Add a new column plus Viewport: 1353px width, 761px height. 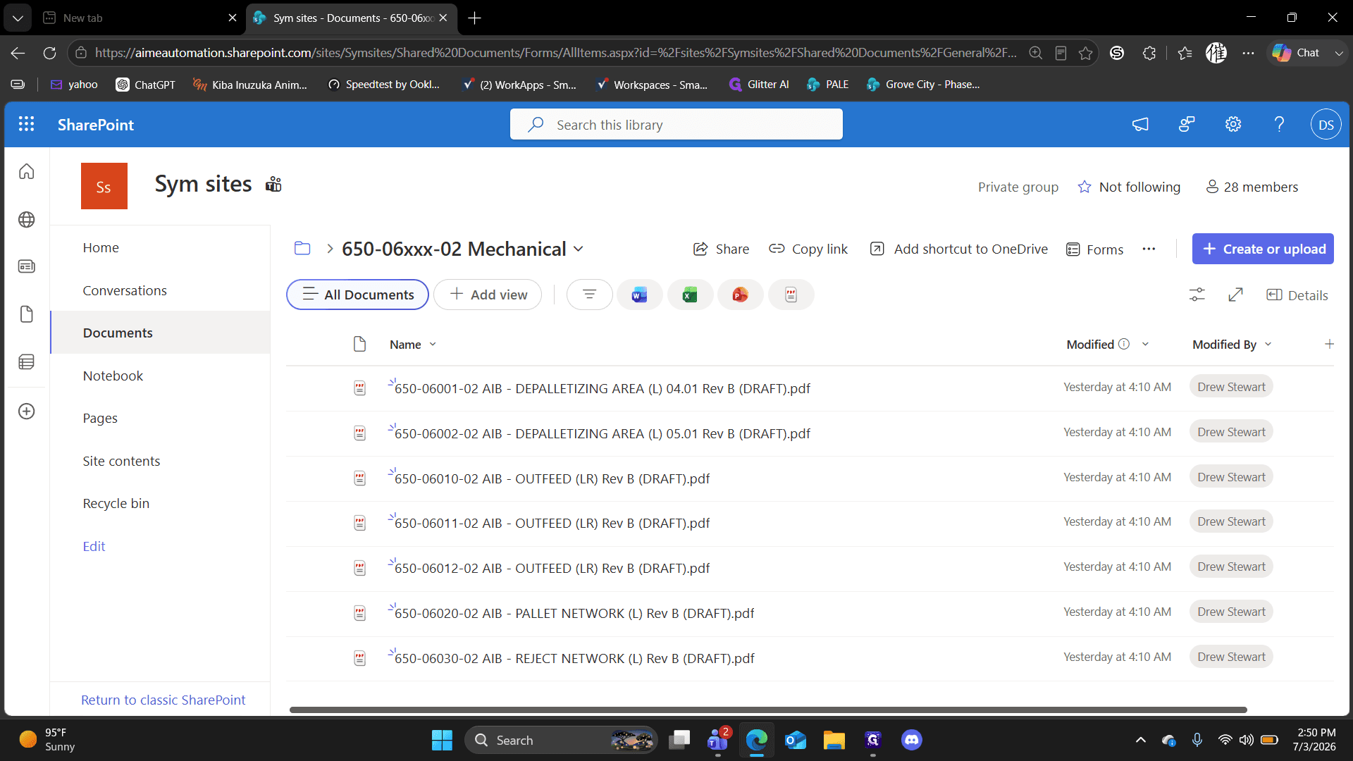pyautogui.click(x=1329, y=344)
